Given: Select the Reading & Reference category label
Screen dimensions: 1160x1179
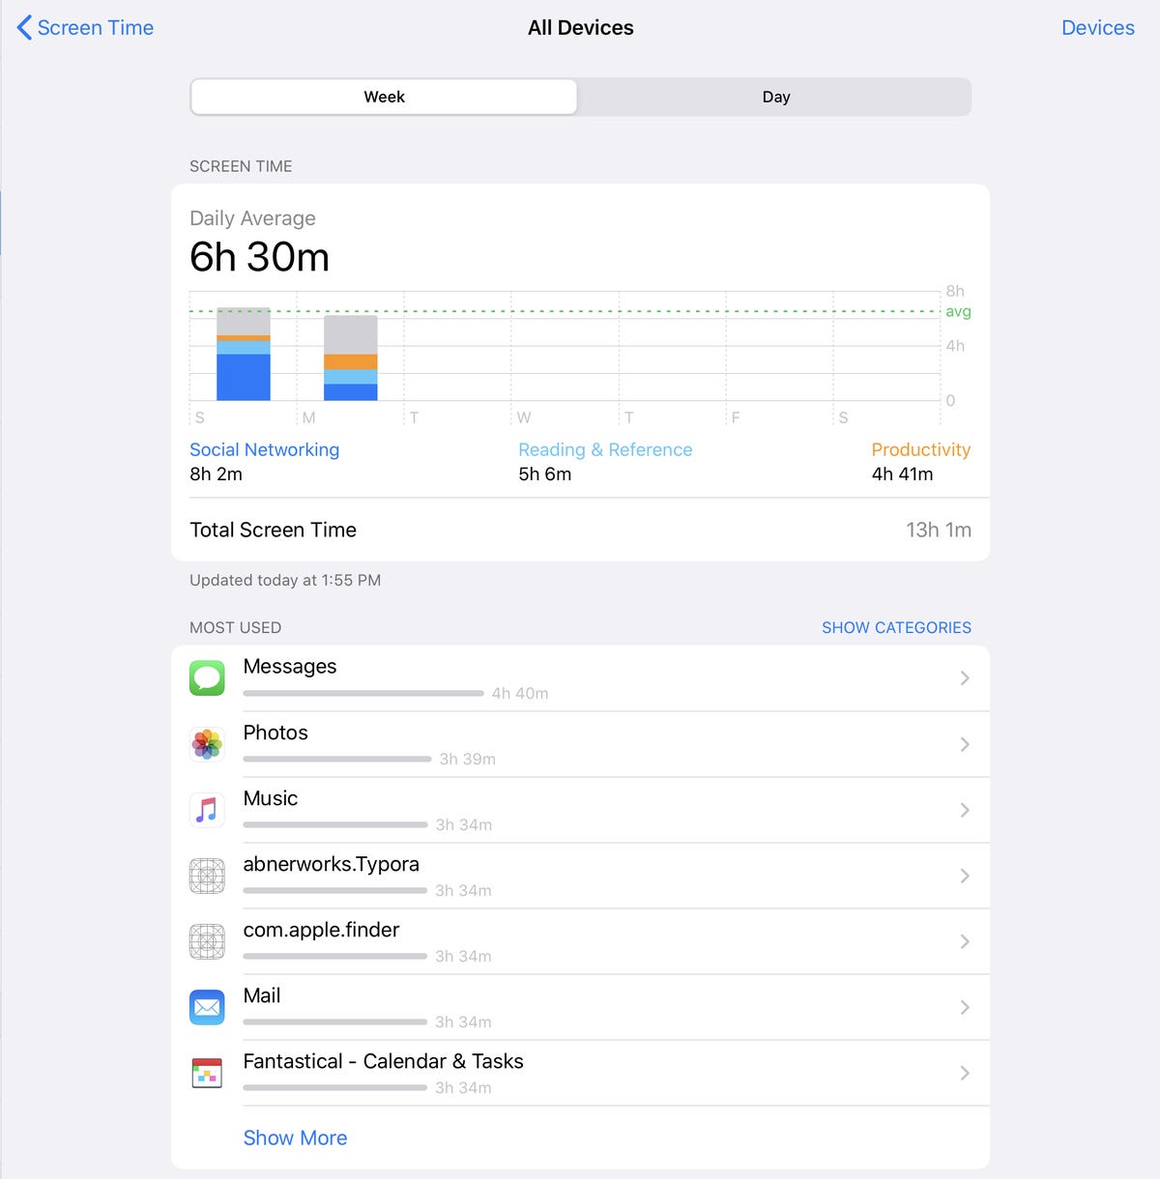Looking at the screenshot, I should 605,449.
